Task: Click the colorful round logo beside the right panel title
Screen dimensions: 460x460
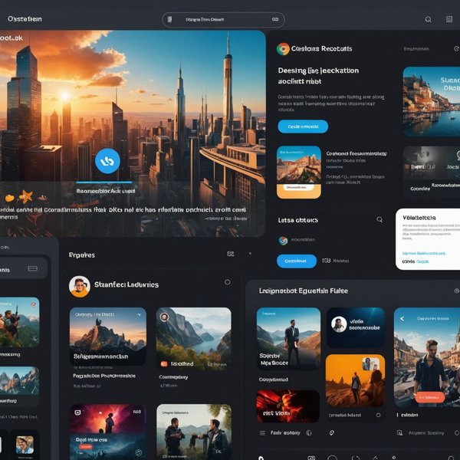Action: [283, 49]
